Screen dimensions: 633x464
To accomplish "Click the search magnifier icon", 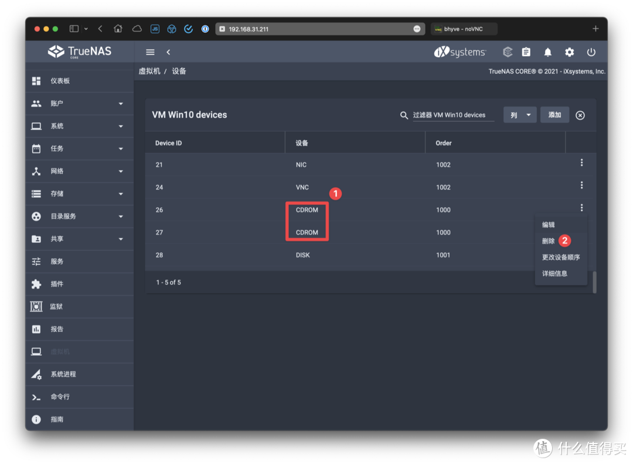I will (x=404, y=115).
